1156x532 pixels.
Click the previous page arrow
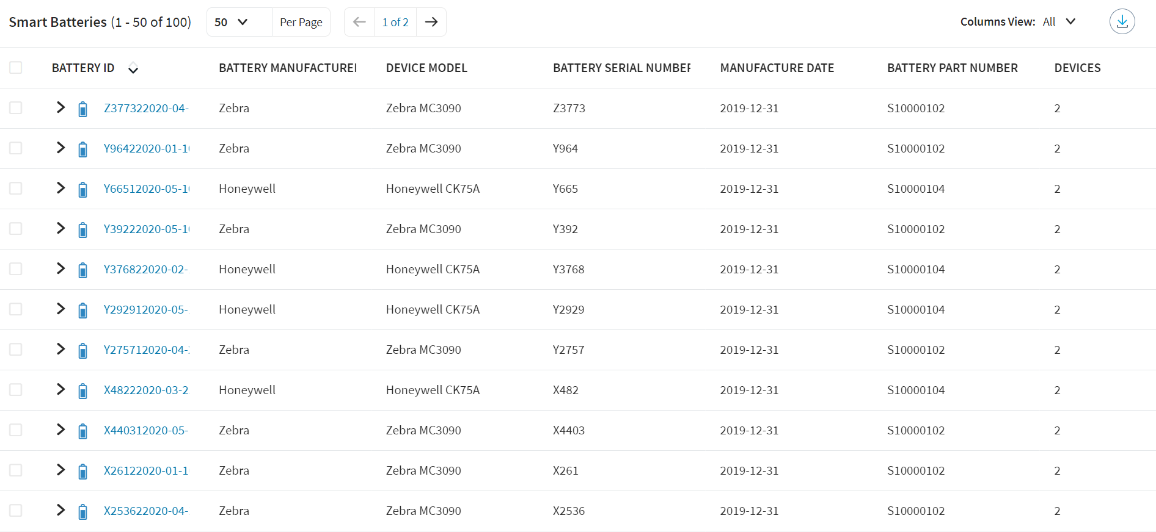tap(359, 22)
